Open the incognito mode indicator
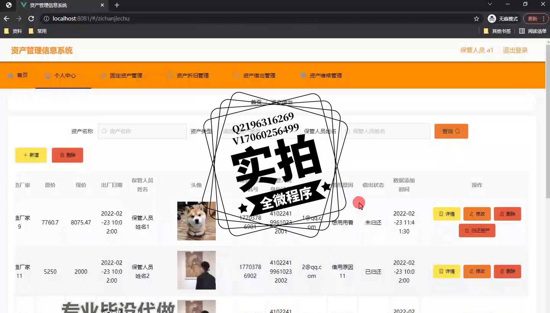The image size is (550, 313). (x=503, y=19)
